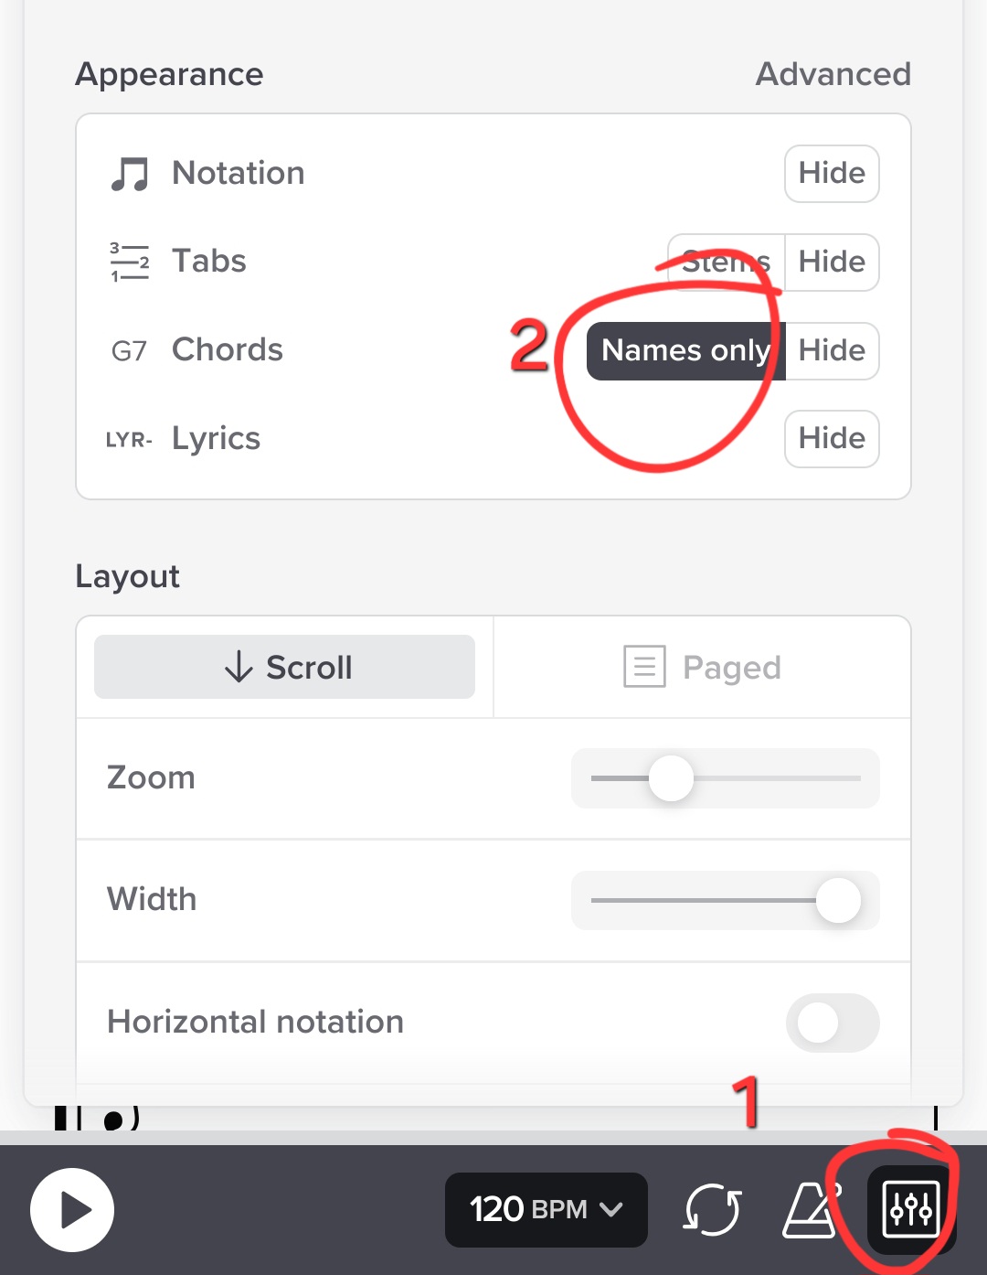Click the Stems option for Tabs
The height and width of the screenshot is (1275, 987).
(x=725, y=262)
